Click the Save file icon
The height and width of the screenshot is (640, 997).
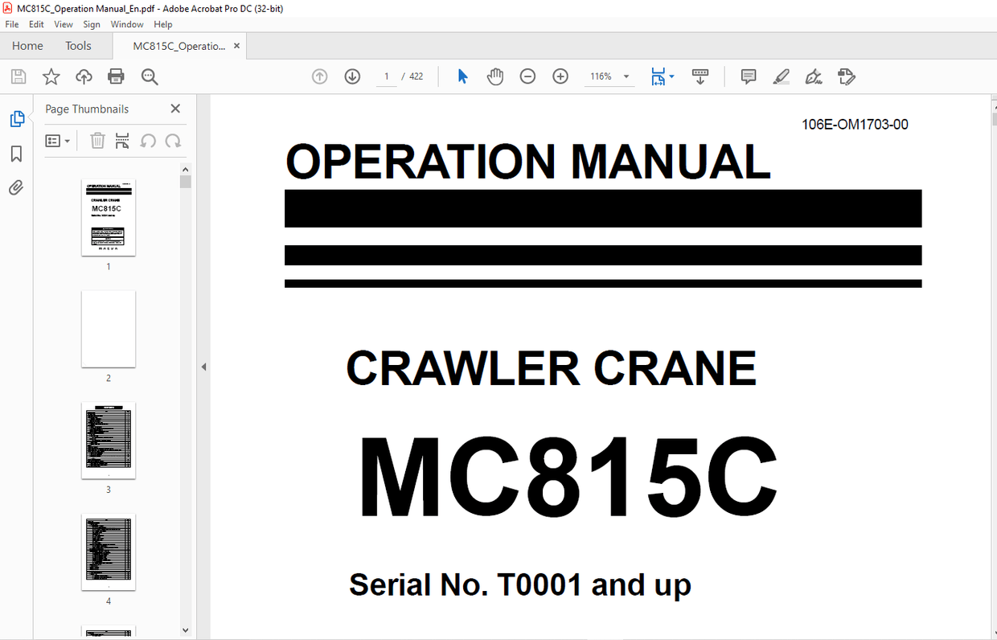pos(18,76)
